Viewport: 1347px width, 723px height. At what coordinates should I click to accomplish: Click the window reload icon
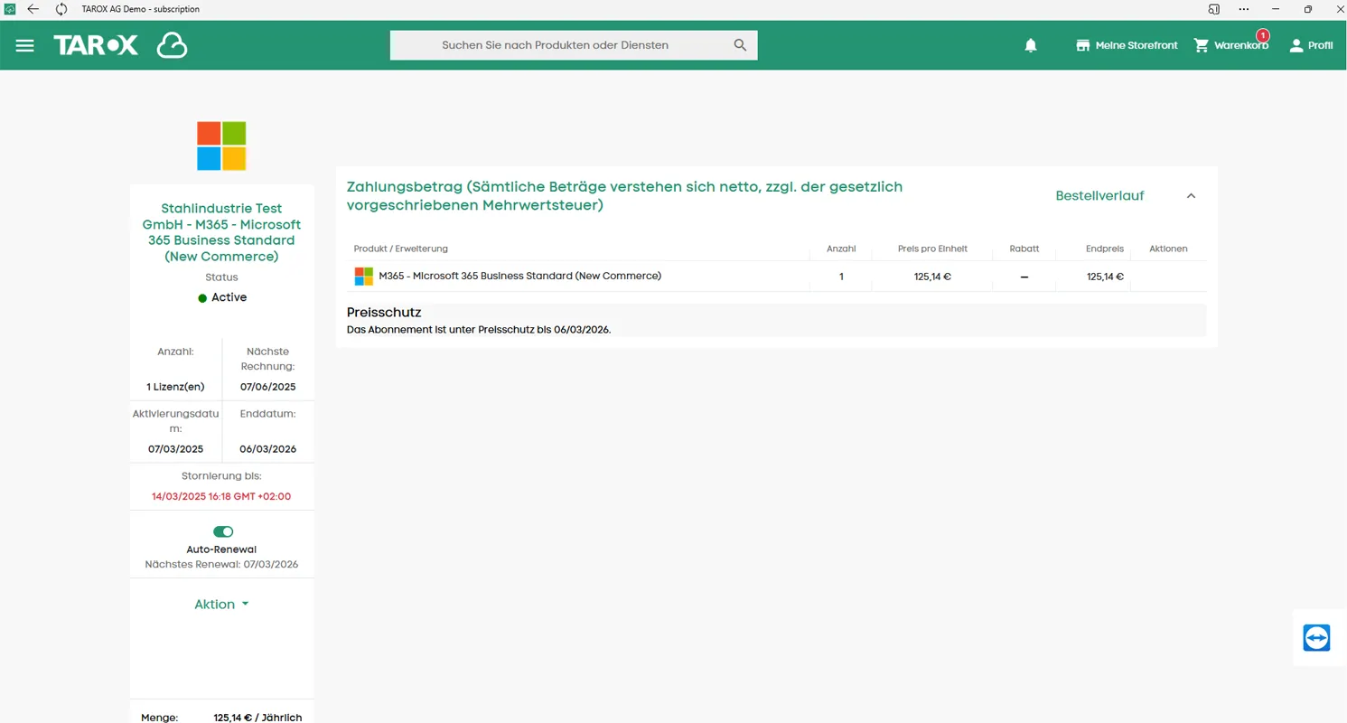(x=61, y=9)
